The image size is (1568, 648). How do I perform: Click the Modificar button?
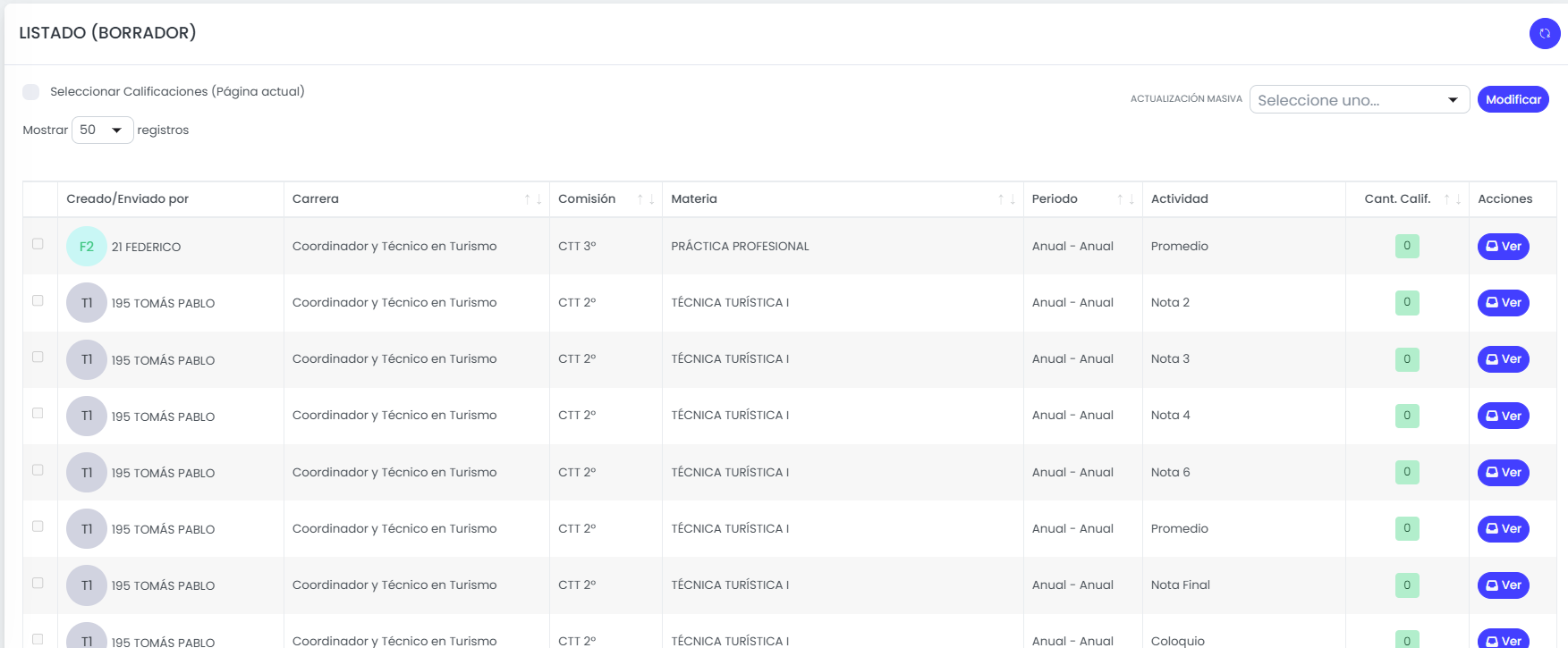click(x=1513, y=99)
